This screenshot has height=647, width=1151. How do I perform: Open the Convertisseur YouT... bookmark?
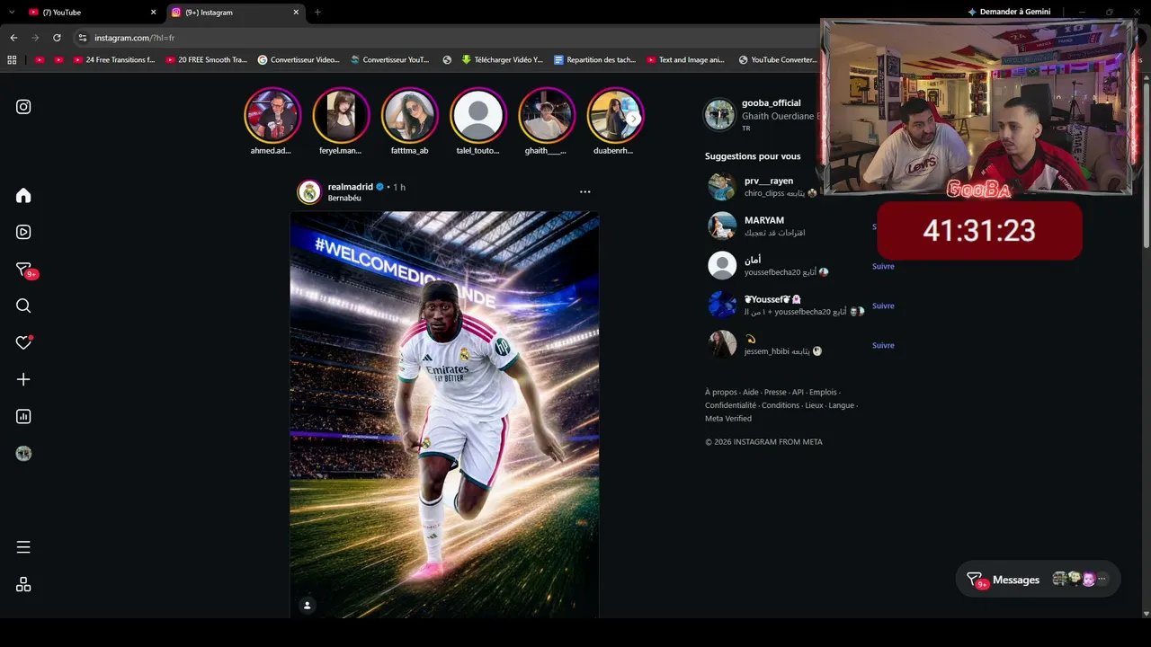pyautogui.click(x=389, y=60)
